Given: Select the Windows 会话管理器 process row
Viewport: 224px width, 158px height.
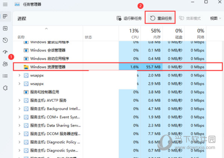Looking at the screenshot, I should pos(110,50).
